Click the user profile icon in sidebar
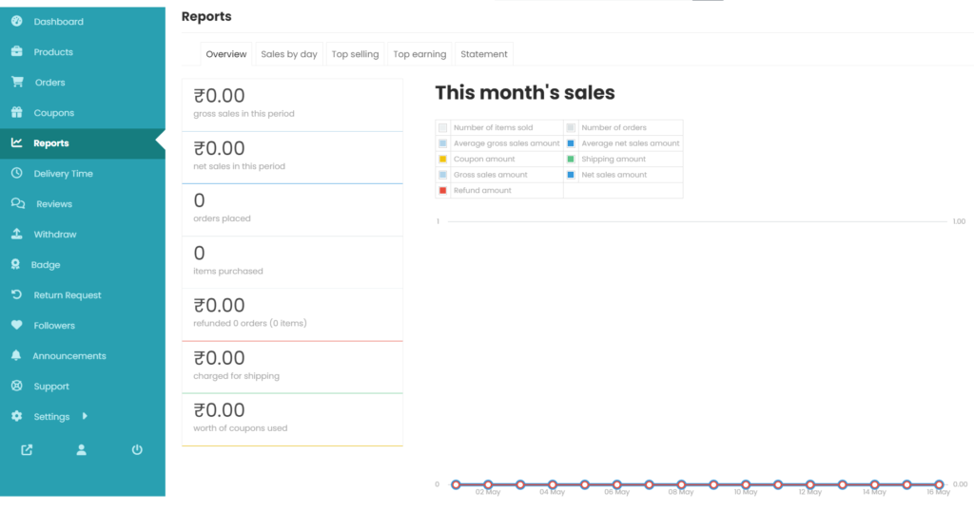The height and width of the screenshot is (511, 974). pos(82,449)
